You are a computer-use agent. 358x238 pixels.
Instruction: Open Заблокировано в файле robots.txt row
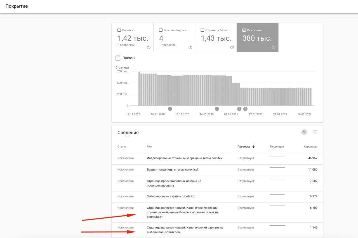tap(171, 196)
